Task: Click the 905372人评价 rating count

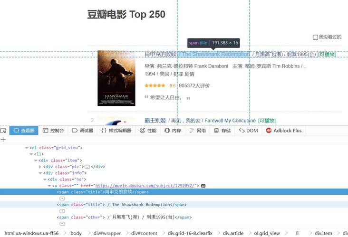Action: (194, 85)
